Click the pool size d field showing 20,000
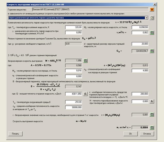 click(140, 44)
